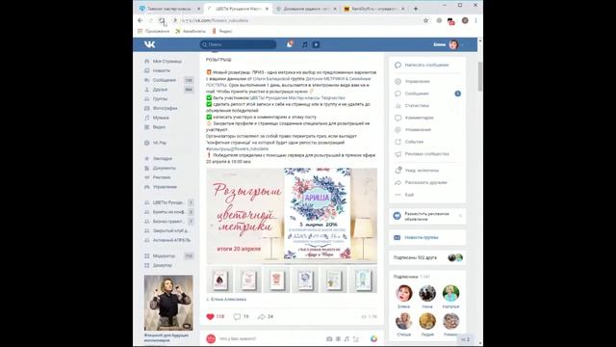Open a new browser tab with plus
The image size is (616, 347).
point(416,9)
